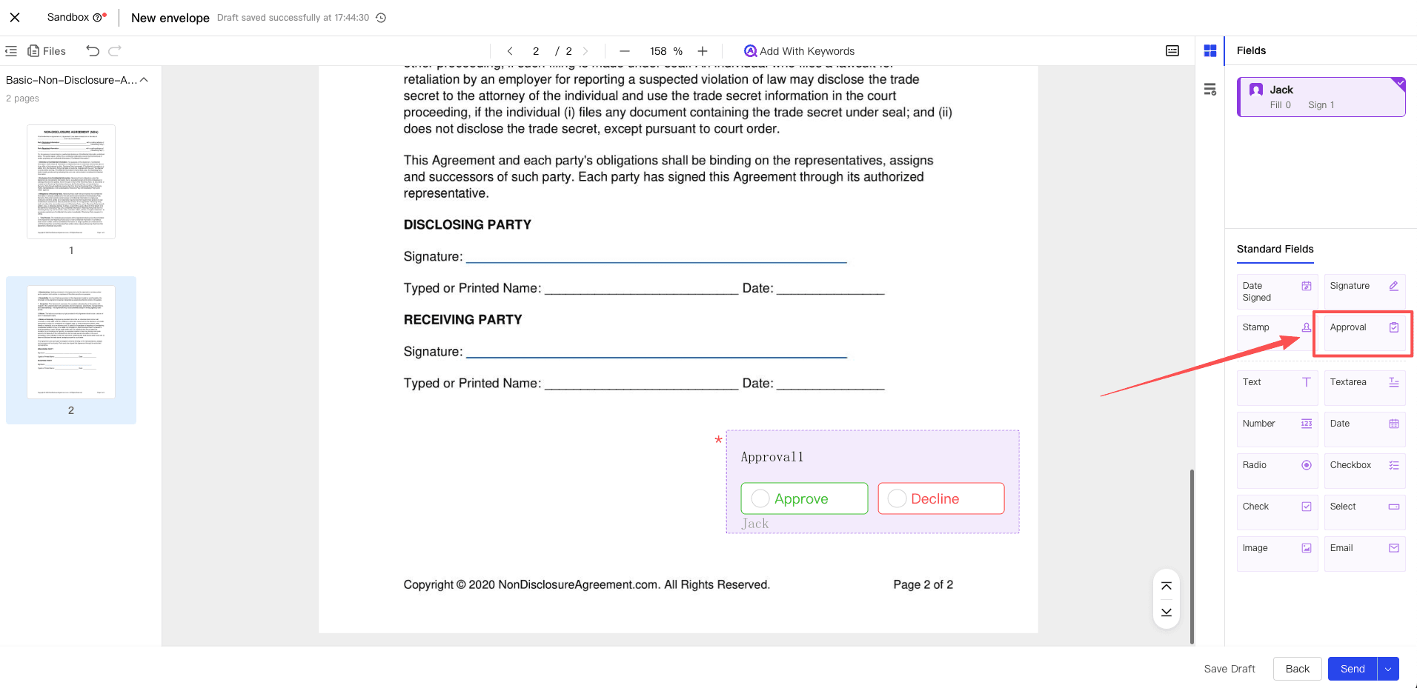Screen dimensions: 1417x688
Task: Select the Decline radio option
Action: pyautogui.click(x=897, y=498)
